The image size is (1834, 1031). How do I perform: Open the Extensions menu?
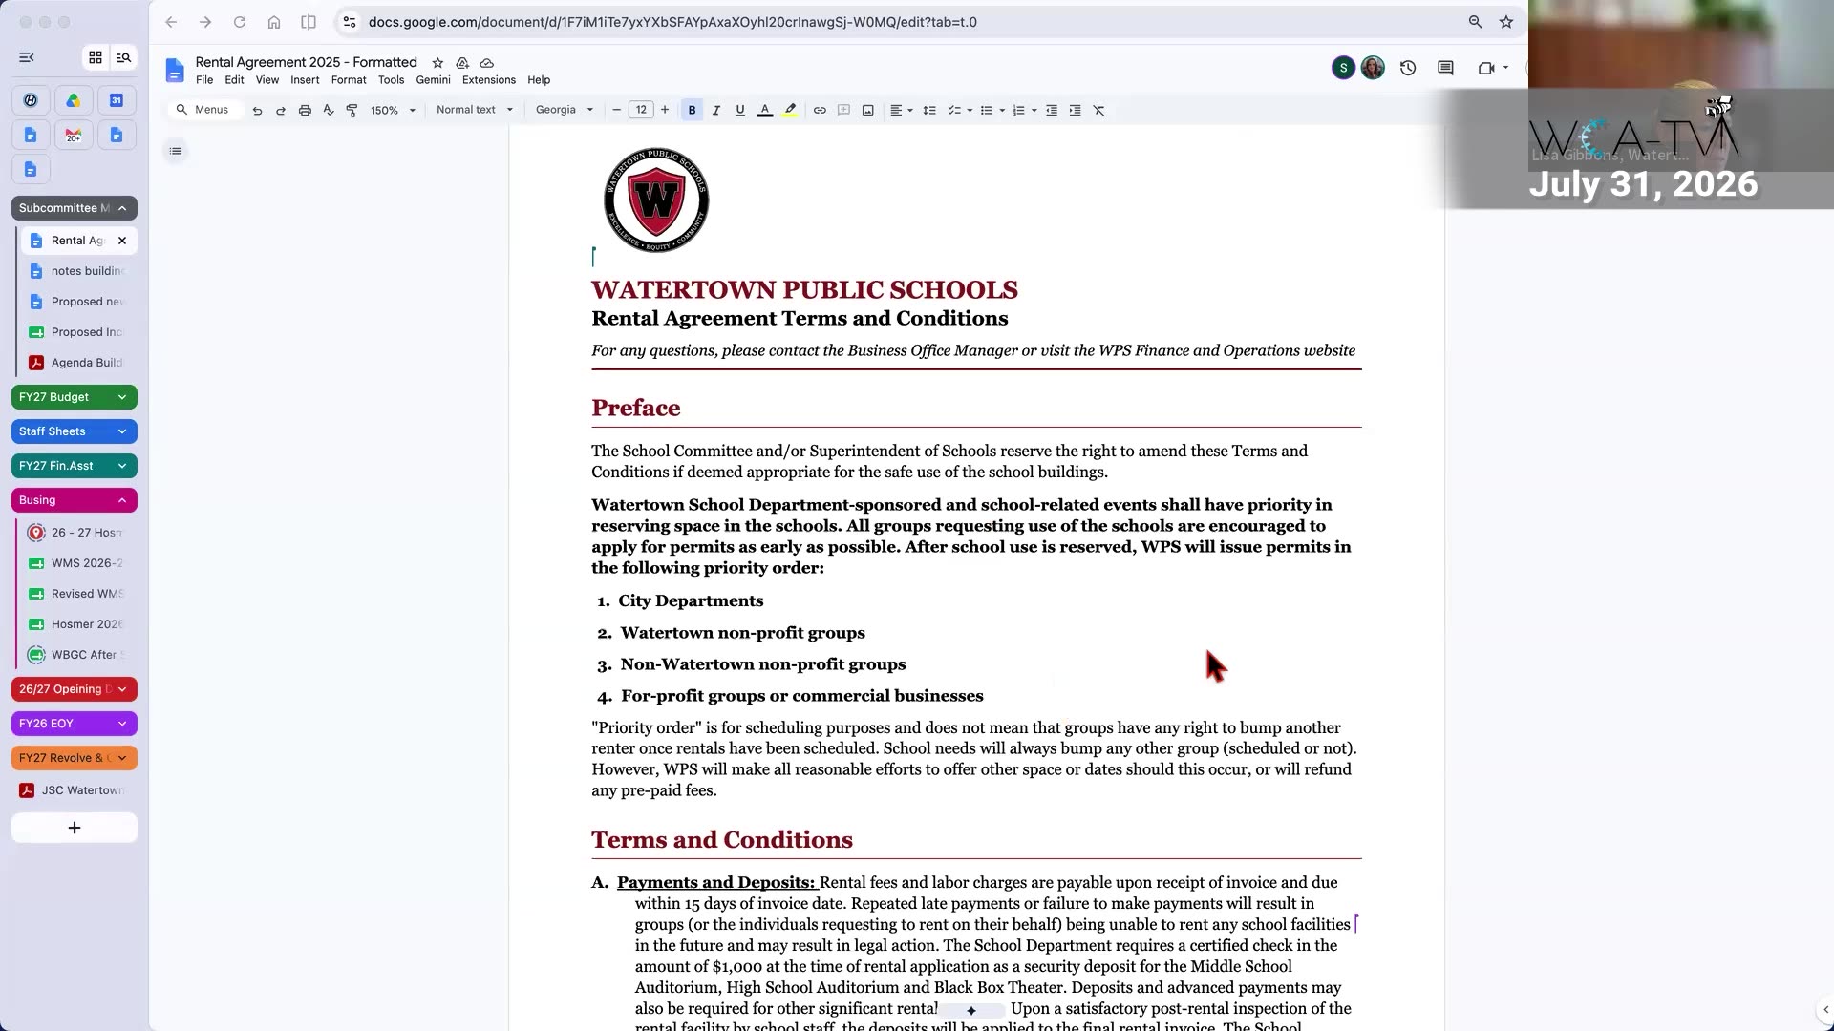pyautogui.click(x=489, y=80)
